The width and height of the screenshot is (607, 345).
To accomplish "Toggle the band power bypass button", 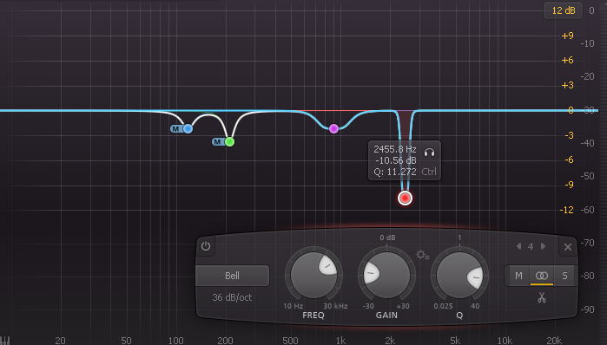I will click(x=206, y=246).
